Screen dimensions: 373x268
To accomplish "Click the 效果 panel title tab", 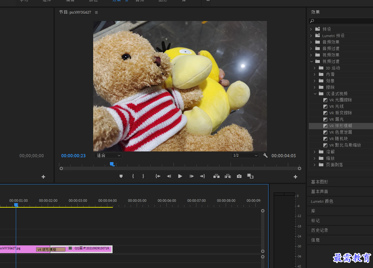I will (315, 12).
